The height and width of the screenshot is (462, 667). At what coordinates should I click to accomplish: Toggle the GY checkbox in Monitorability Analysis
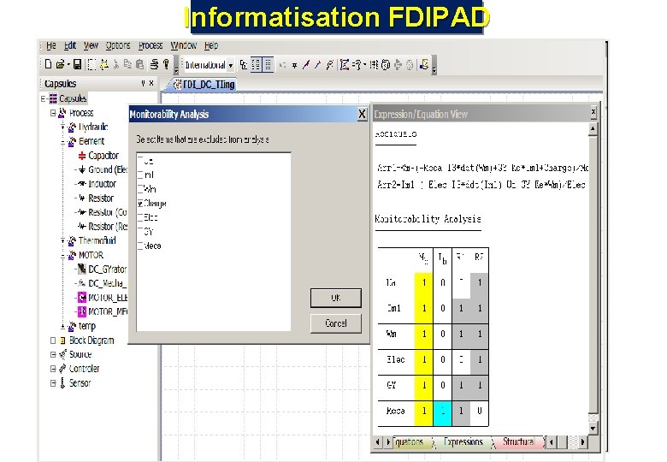pyautogui.click(x=140, y=231)
